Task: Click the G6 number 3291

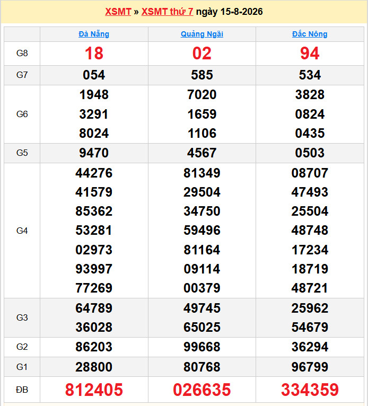Action: click(x=94, y=114)
